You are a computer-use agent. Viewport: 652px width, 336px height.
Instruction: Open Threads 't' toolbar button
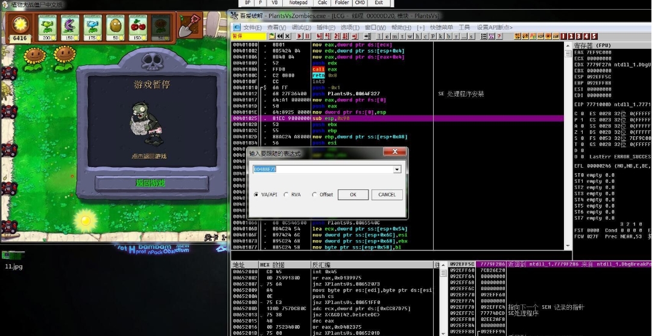[x=402, y=36]
